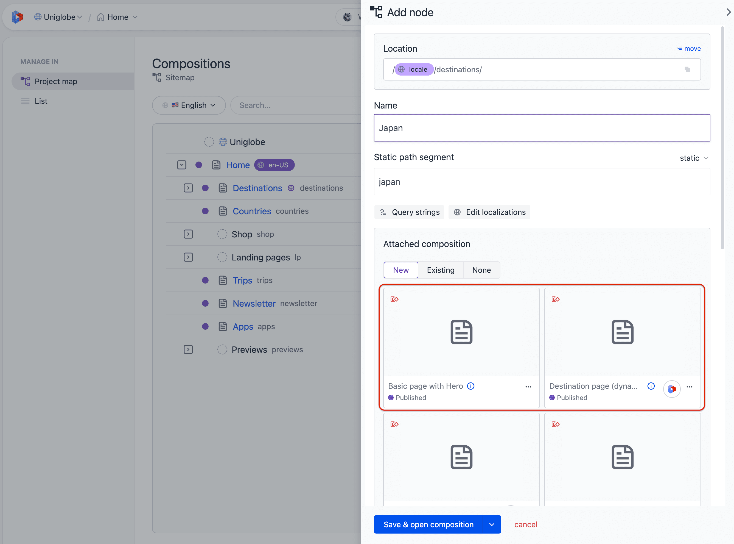This screenshot has height=544, width=734.
Task: Click the cancel link
Action: [x=525, y=524]
